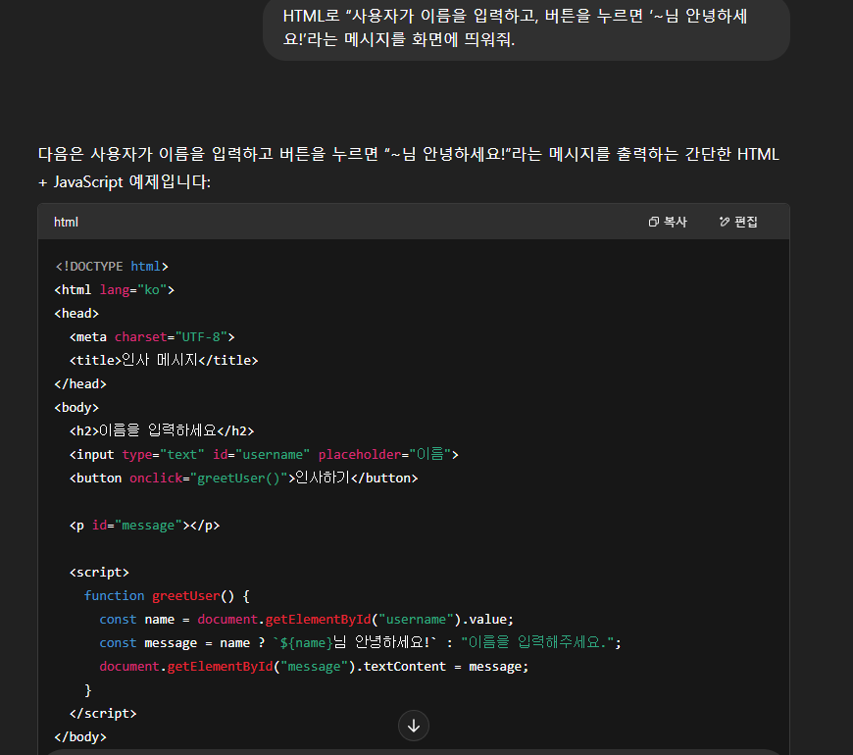Click the opening '<script>' tag line
Screen dimensions: 853x755
point(99,573)
